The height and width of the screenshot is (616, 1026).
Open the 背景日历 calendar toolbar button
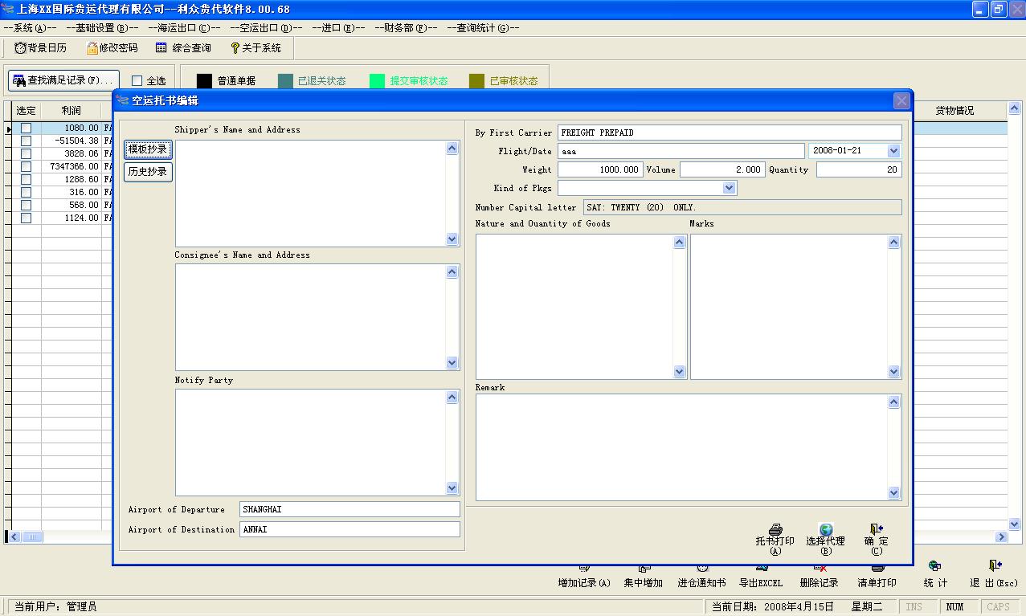[41, 48]
